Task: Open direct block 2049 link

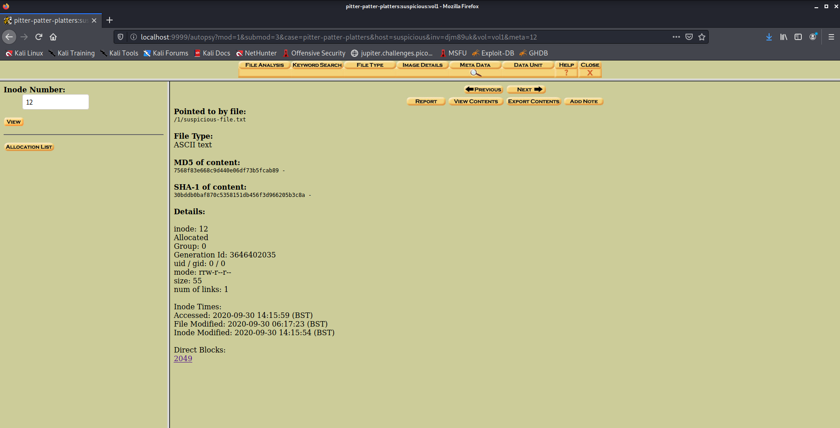Action: pos(183,358)
